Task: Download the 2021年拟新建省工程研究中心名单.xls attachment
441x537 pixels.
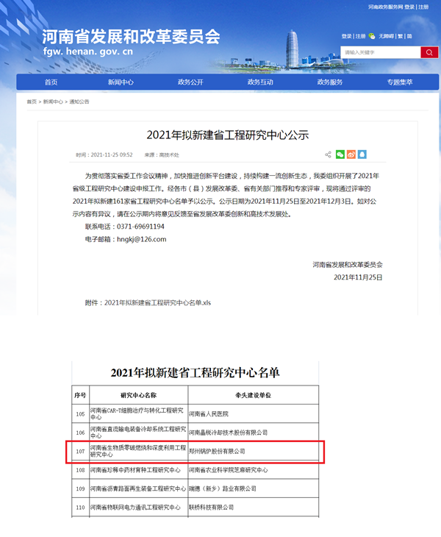Action: coord(157,302)
